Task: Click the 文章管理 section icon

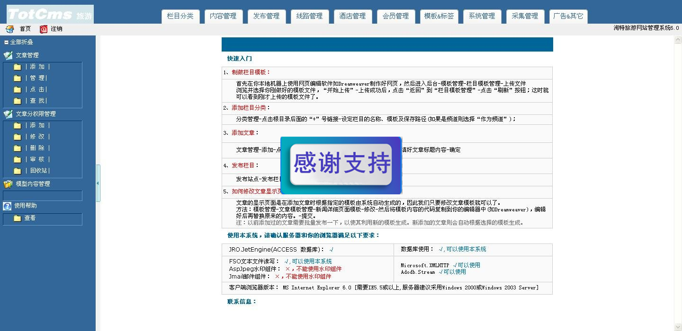Action: (8, 55)
